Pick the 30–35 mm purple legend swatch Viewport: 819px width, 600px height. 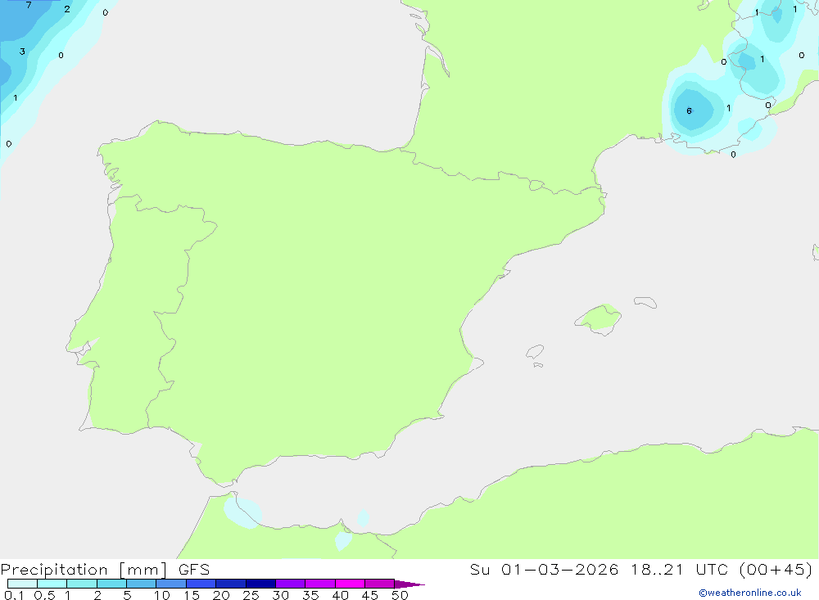click(291, 584)
